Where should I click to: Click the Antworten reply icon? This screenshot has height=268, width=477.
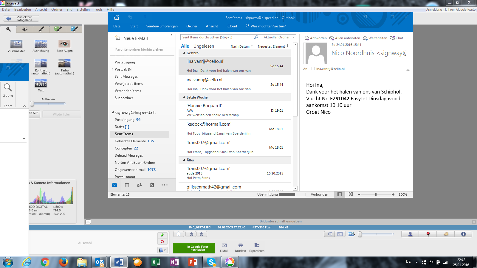[x=306, y=38]
